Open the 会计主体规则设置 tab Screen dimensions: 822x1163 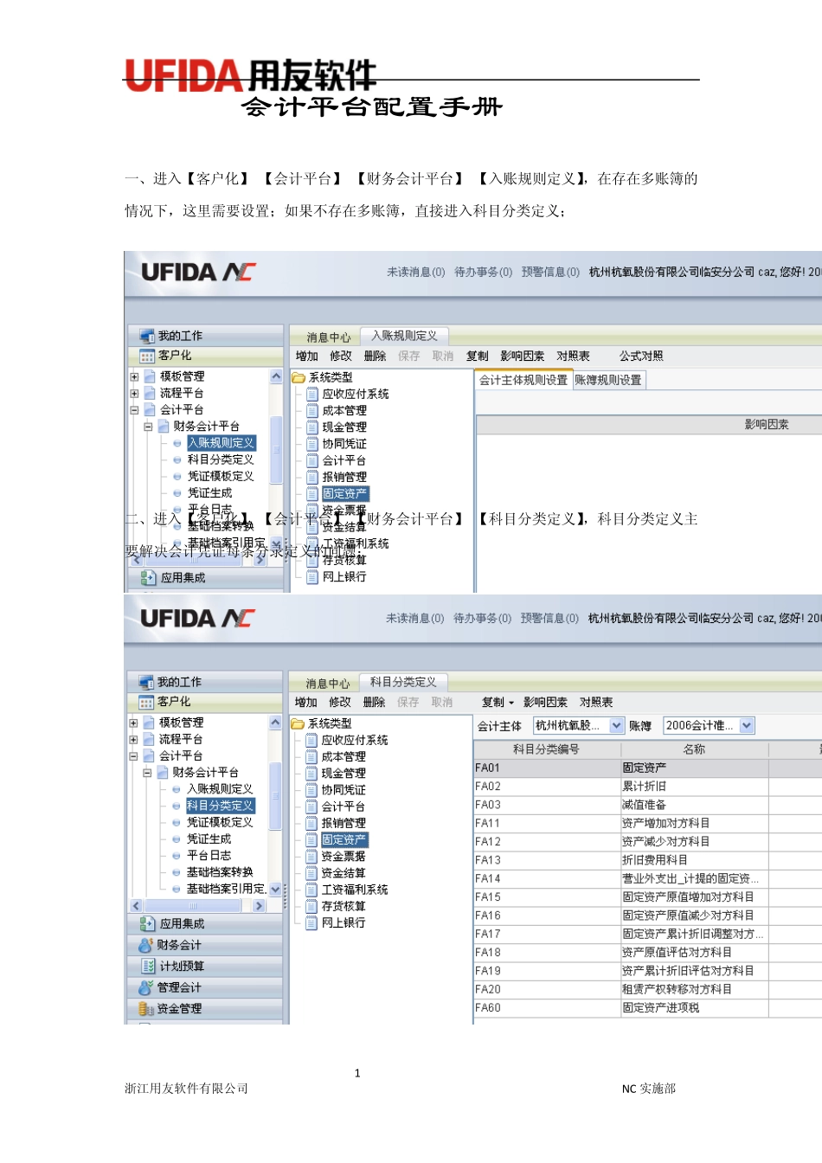click(523, 380)
